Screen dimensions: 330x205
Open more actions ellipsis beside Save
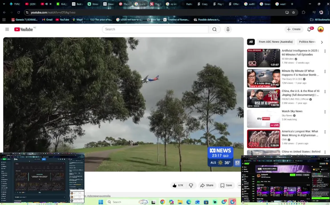239,185
